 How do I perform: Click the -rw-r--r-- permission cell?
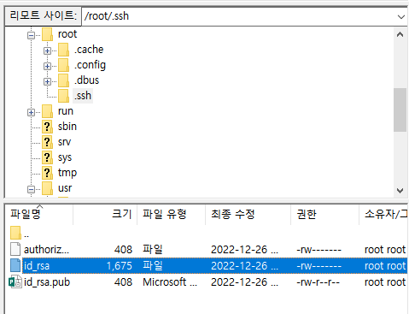pos(318,282)
